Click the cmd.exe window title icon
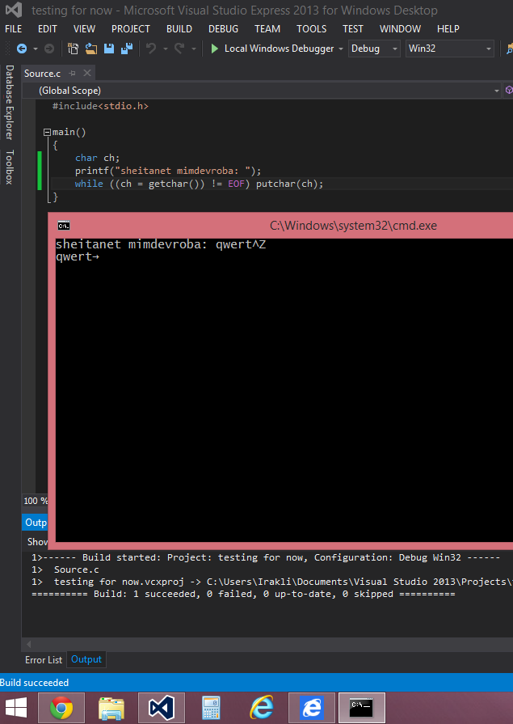Image resolution: width=513 pixels, height=724 pixels. pyautogui.click(x=64, y=226)
